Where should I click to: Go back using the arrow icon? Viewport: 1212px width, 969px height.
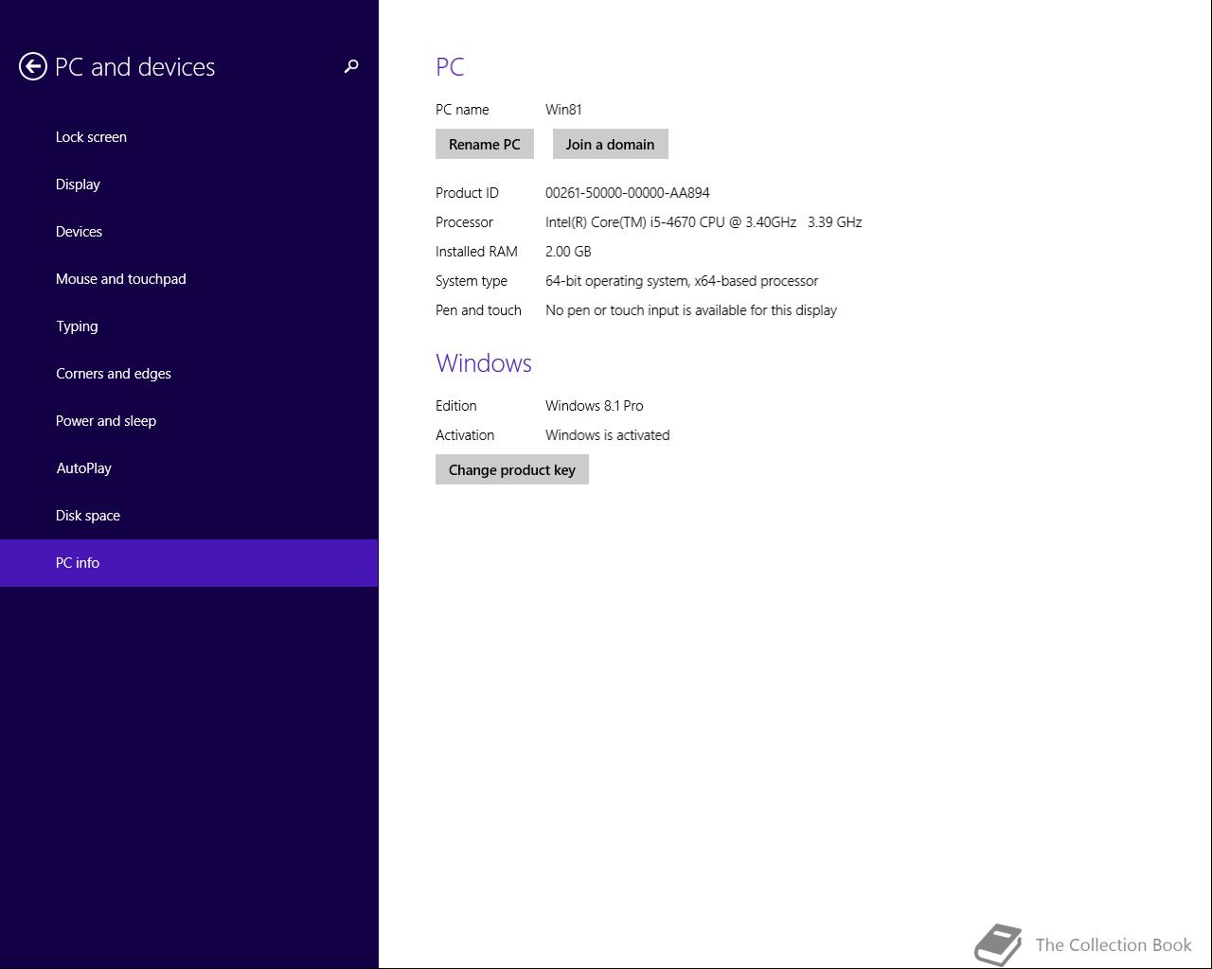(33, 66)
